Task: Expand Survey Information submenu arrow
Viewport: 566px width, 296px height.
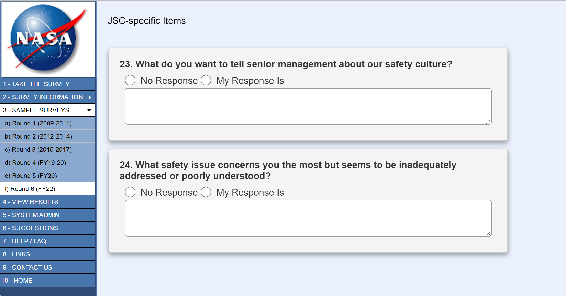Action: coord(90,97)
